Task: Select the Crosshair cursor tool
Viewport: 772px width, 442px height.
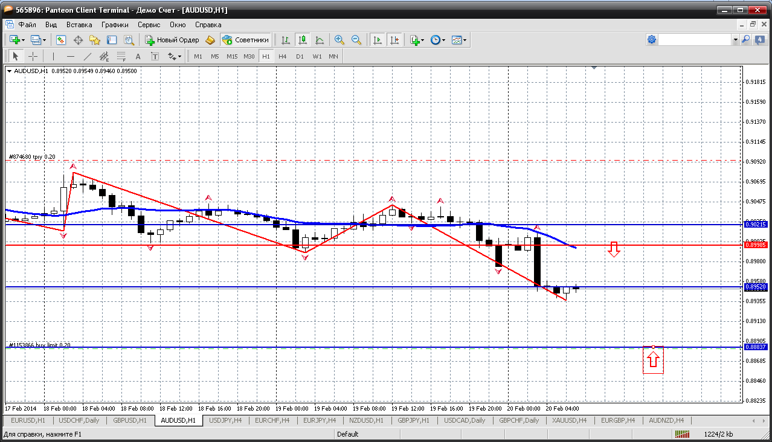Action: point(33,56)
